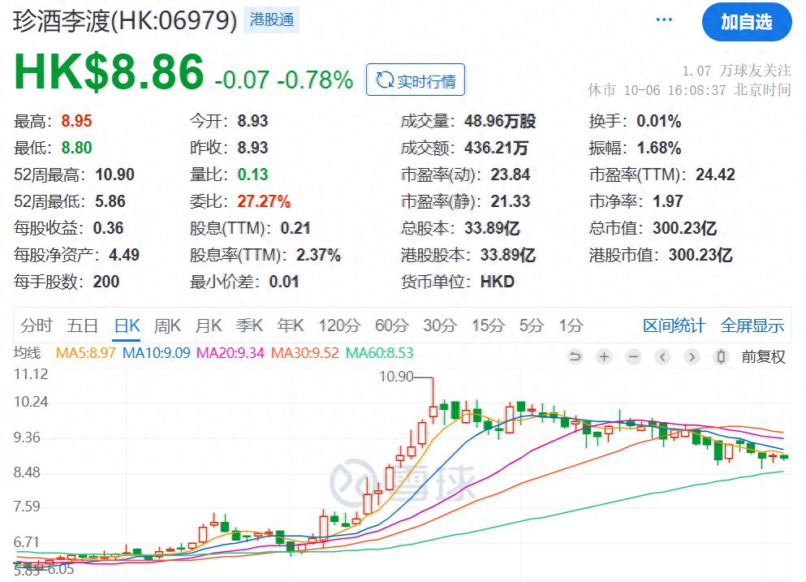Viewport: 806px width, 582px height.
Task: Toggle the MA60 moving average legend
Action: pos(379,353)
